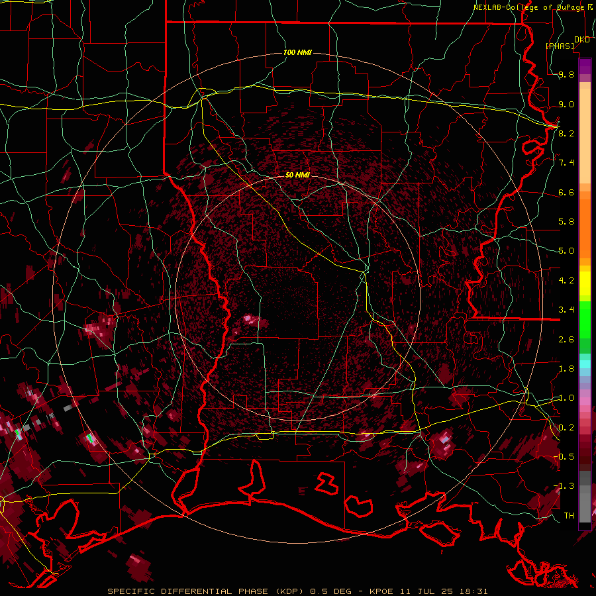Click the 7.4 scale value
The width and height of the screenshot is (596, 596).
pyautogui.click(x=566, y=163)
